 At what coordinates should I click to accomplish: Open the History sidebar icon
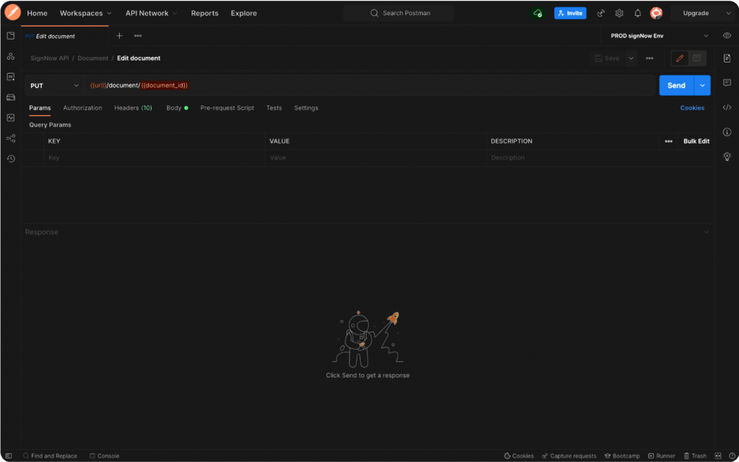[x=11, y=159]
